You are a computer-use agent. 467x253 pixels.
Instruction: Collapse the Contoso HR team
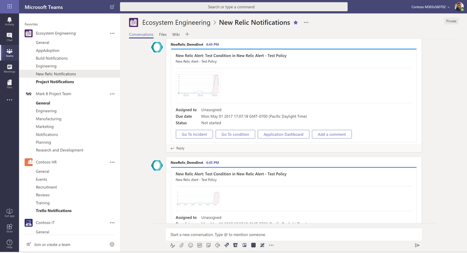click(46, 162)
